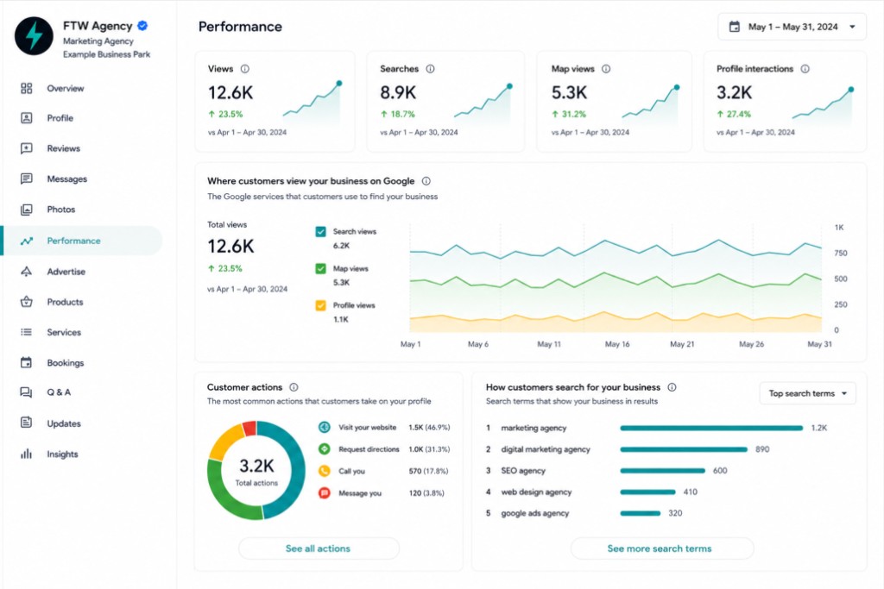
Task: Click the Call you phone icon
Action: 325,471
